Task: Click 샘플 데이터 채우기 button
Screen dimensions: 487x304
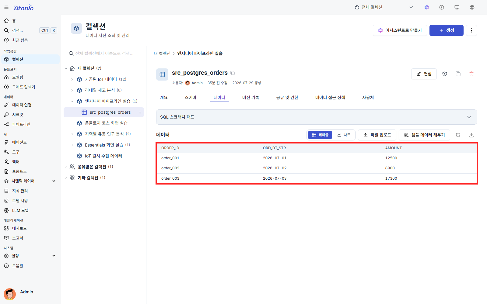Action: point(424,135)
